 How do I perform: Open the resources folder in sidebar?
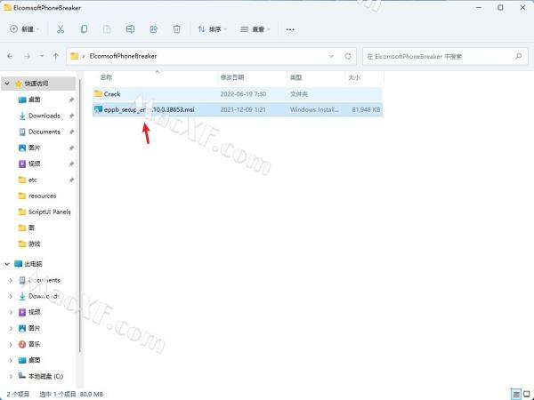(x=42, y=196)
